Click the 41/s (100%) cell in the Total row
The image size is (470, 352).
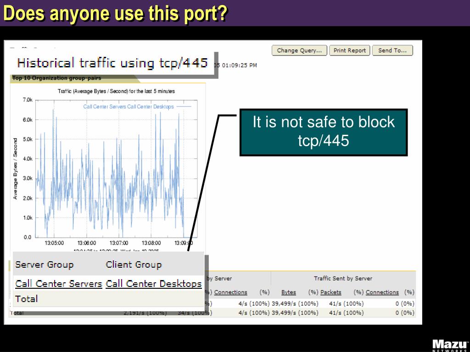[346, 313]
